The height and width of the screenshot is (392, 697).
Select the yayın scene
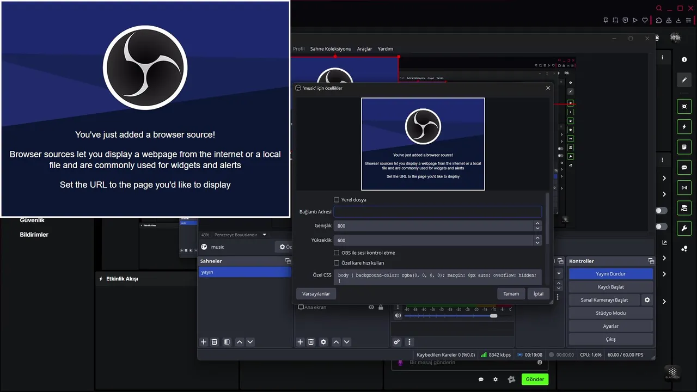(245, 272)
